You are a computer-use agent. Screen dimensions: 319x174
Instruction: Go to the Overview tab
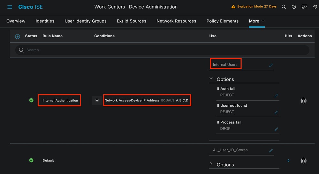[x=16, y=21]
